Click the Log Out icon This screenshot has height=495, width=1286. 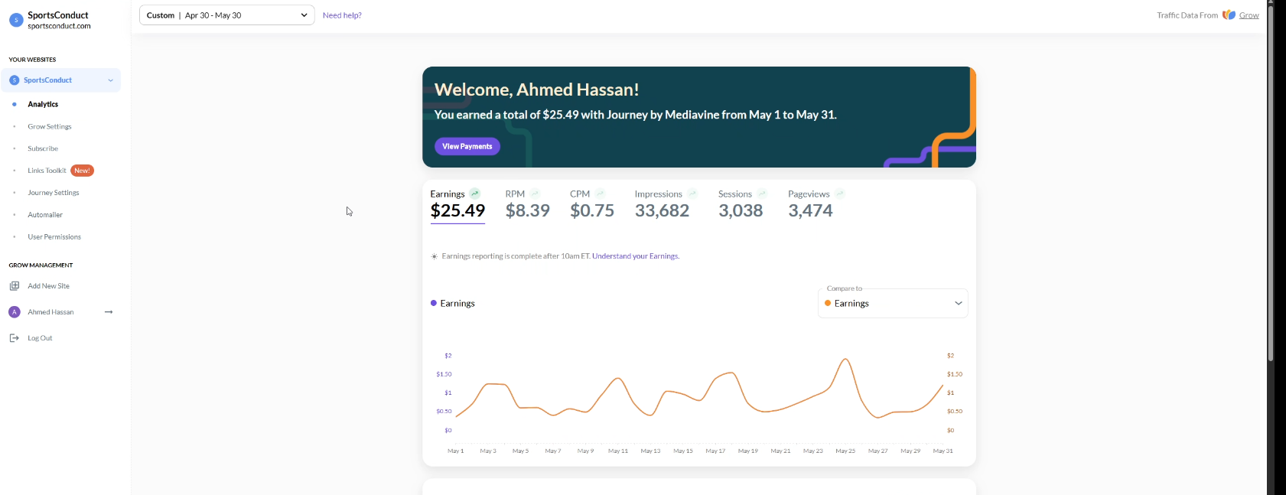[x=14, y=338]
